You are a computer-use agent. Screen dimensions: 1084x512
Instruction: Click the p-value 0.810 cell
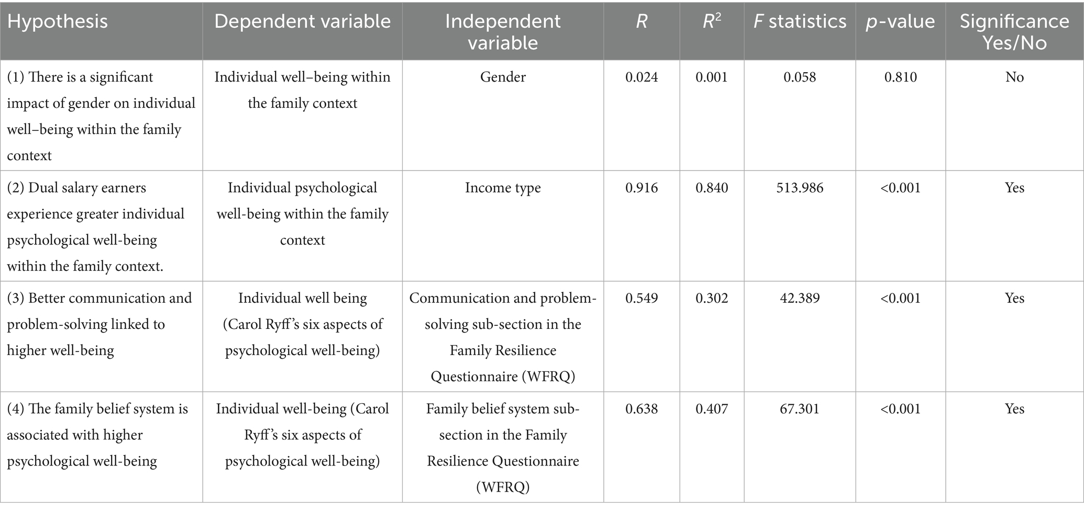coord(900,77)
